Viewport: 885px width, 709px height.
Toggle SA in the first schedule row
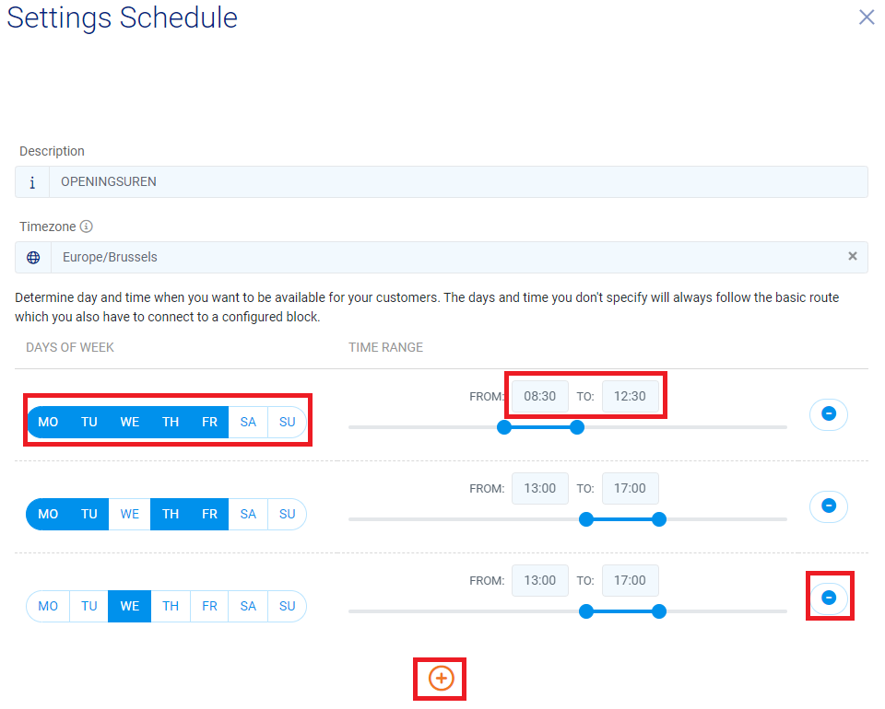pyautogui.click(x=248, y=422)
